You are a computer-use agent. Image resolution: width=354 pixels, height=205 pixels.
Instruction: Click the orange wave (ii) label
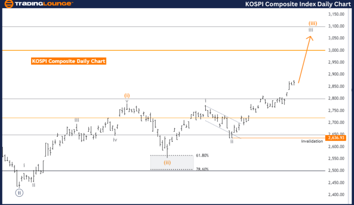point(168,162)
